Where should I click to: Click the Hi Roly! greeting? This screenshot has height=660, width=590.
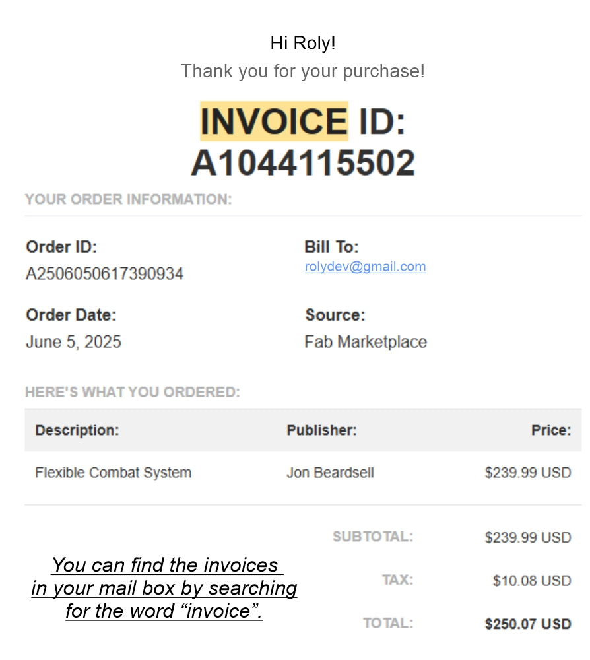[x=303, y=43]
